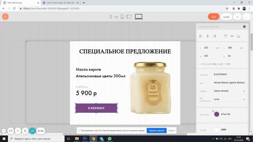Click the width field showing 250
253x142 pixels.
(x=209, y=56)
